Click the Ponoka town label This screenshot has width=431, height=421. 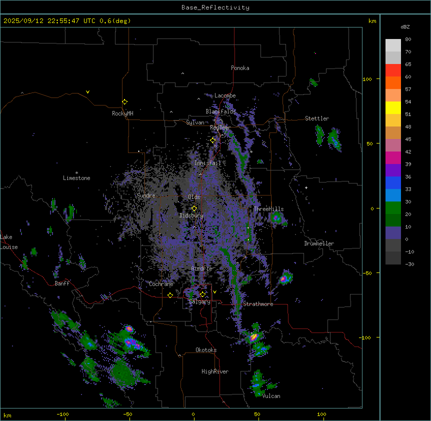point(240,68)
